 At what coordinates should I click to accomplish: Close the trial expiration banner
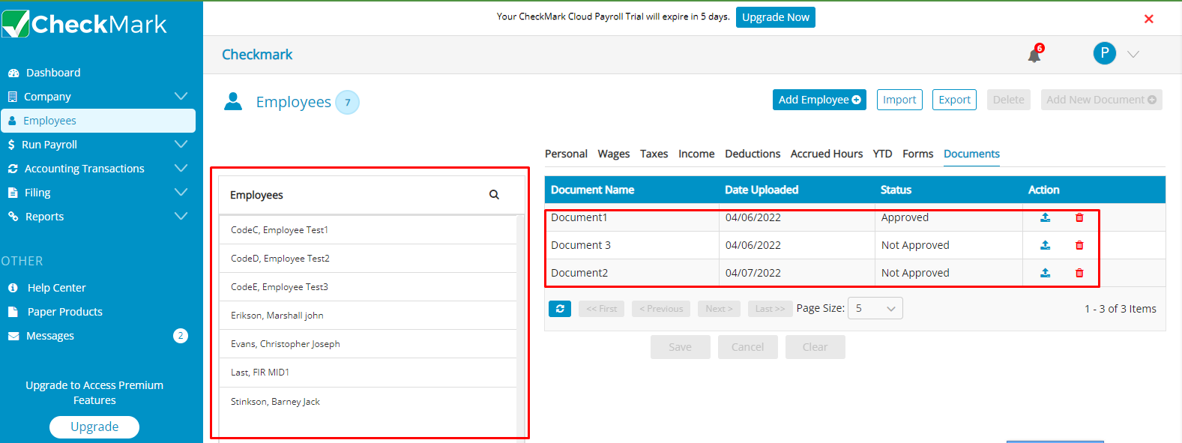click(x=1148, y=19)
